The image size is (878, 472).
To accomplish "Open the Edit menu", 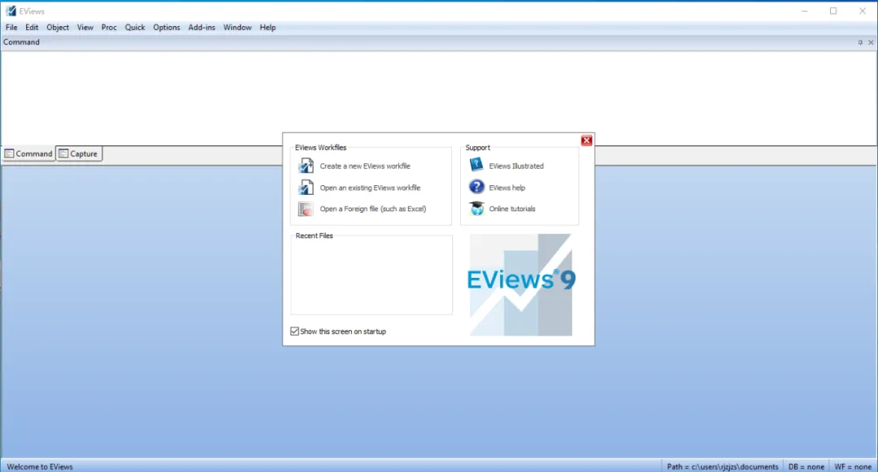I will coord(32,28).
